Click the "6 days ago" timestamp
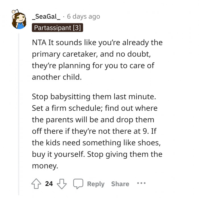Screen dimensions: 199x198 tap(83, 16)
